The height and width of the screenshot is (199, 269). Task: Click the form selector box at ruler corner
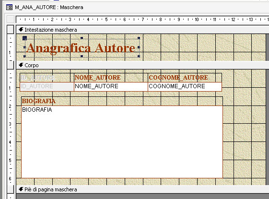tap(11, 19)
